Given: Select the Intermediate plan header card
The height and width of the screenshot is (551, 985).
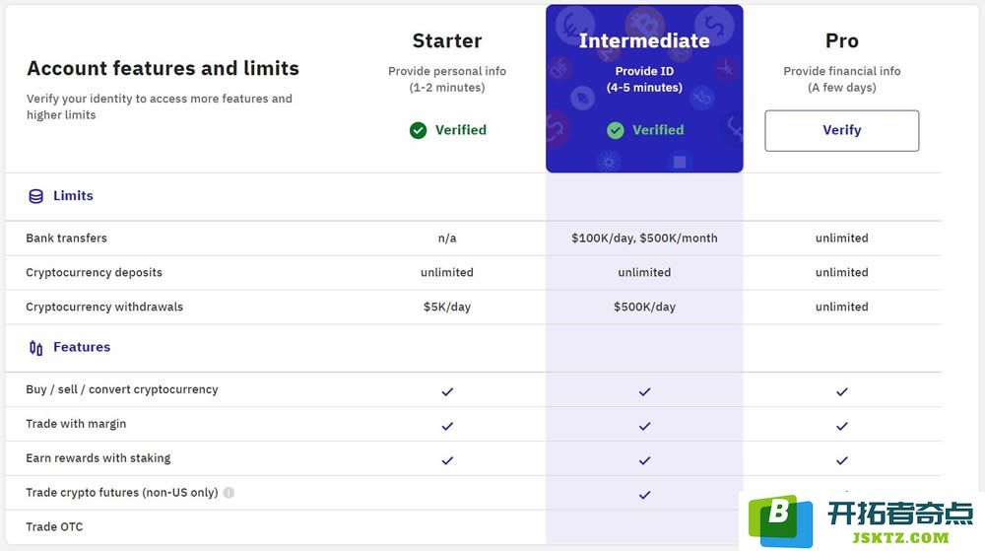Looking at the screenshot, I should 644,89.
